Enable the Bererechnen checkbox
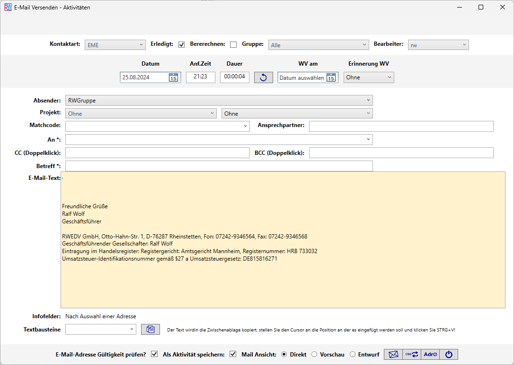The width and height of the screenshot is (514, 365). point(233,44)
